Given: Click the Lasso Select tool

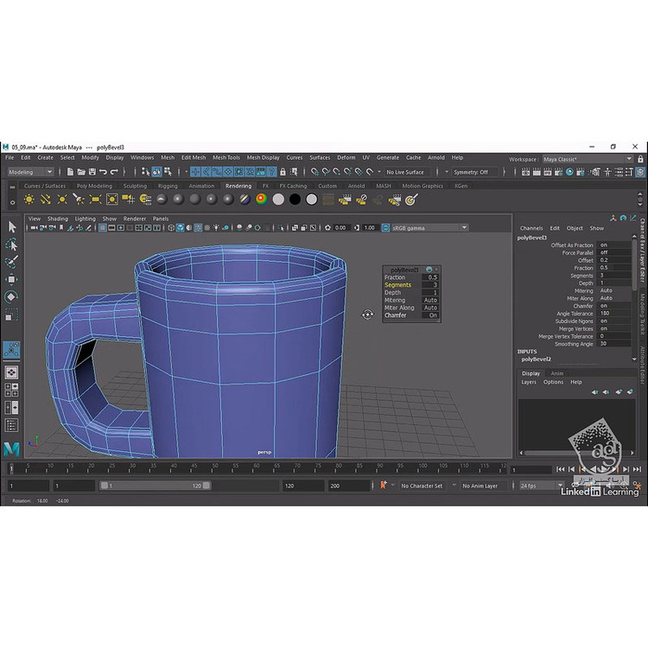Looking at the screenshot, I should 12,245.
